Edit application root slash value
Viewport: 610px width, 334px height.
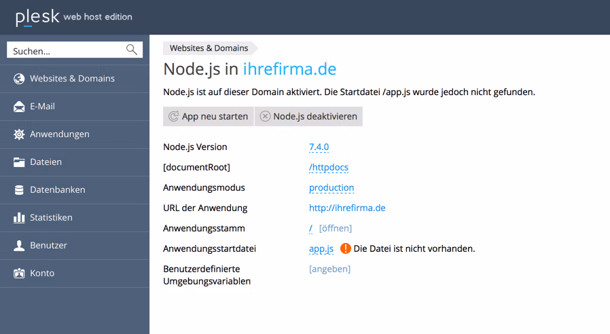point(310,229)
